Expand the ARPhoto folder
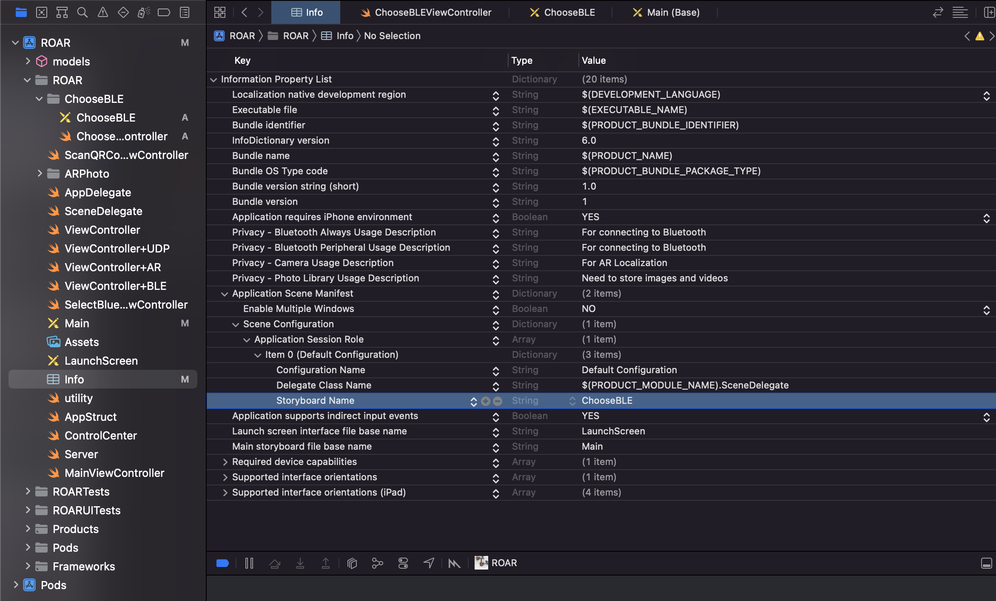Image resolution: width=996 pixels, height=601 pixels. click(x=40, y=173)
